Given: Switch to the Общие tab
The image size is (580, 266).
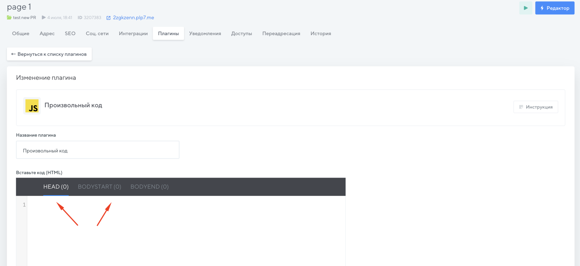Looking at the screenshot, I should coord(21,33).
